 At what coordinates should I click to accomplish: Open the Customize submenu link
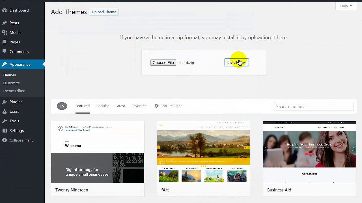[x=11, y=83]
